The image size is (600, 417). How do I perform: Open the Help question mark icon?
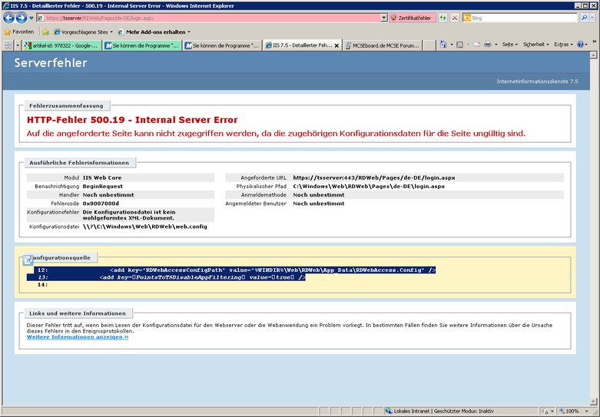tap(580, 45)
